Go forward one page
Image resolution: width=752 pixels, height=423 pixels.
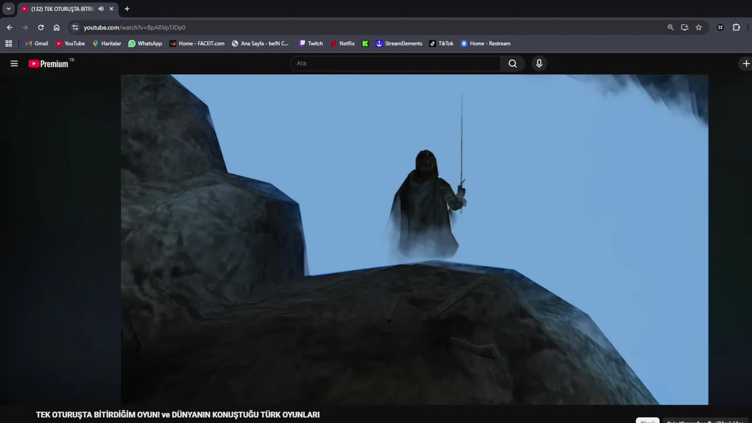[25, 27]
